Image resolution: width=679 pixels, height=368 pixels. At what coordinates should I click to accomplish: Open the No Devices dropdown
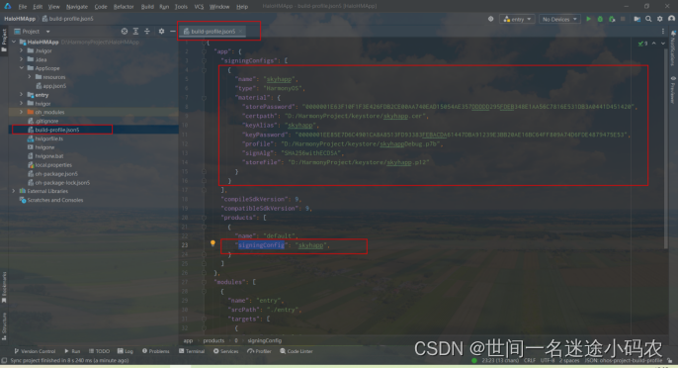[x=559, y=19]
